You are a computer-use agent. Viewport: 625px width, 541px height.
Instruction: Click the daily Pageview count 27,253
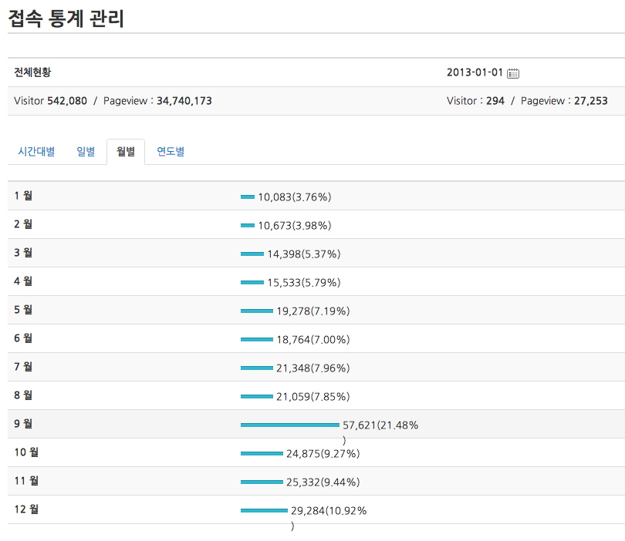(590, 101)
